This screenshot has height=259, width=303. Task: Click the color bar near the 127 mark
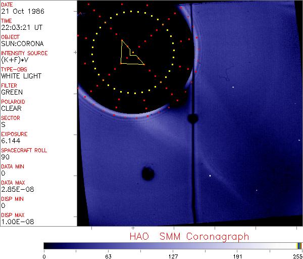point(173,246)
